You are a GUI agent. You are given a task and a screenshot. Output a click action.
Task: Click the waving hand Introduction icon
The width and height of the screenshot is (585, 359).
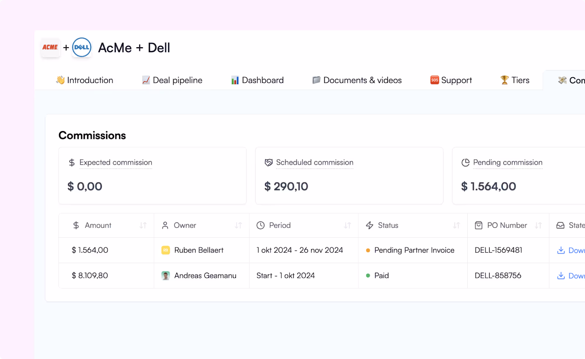click(60, 80)
